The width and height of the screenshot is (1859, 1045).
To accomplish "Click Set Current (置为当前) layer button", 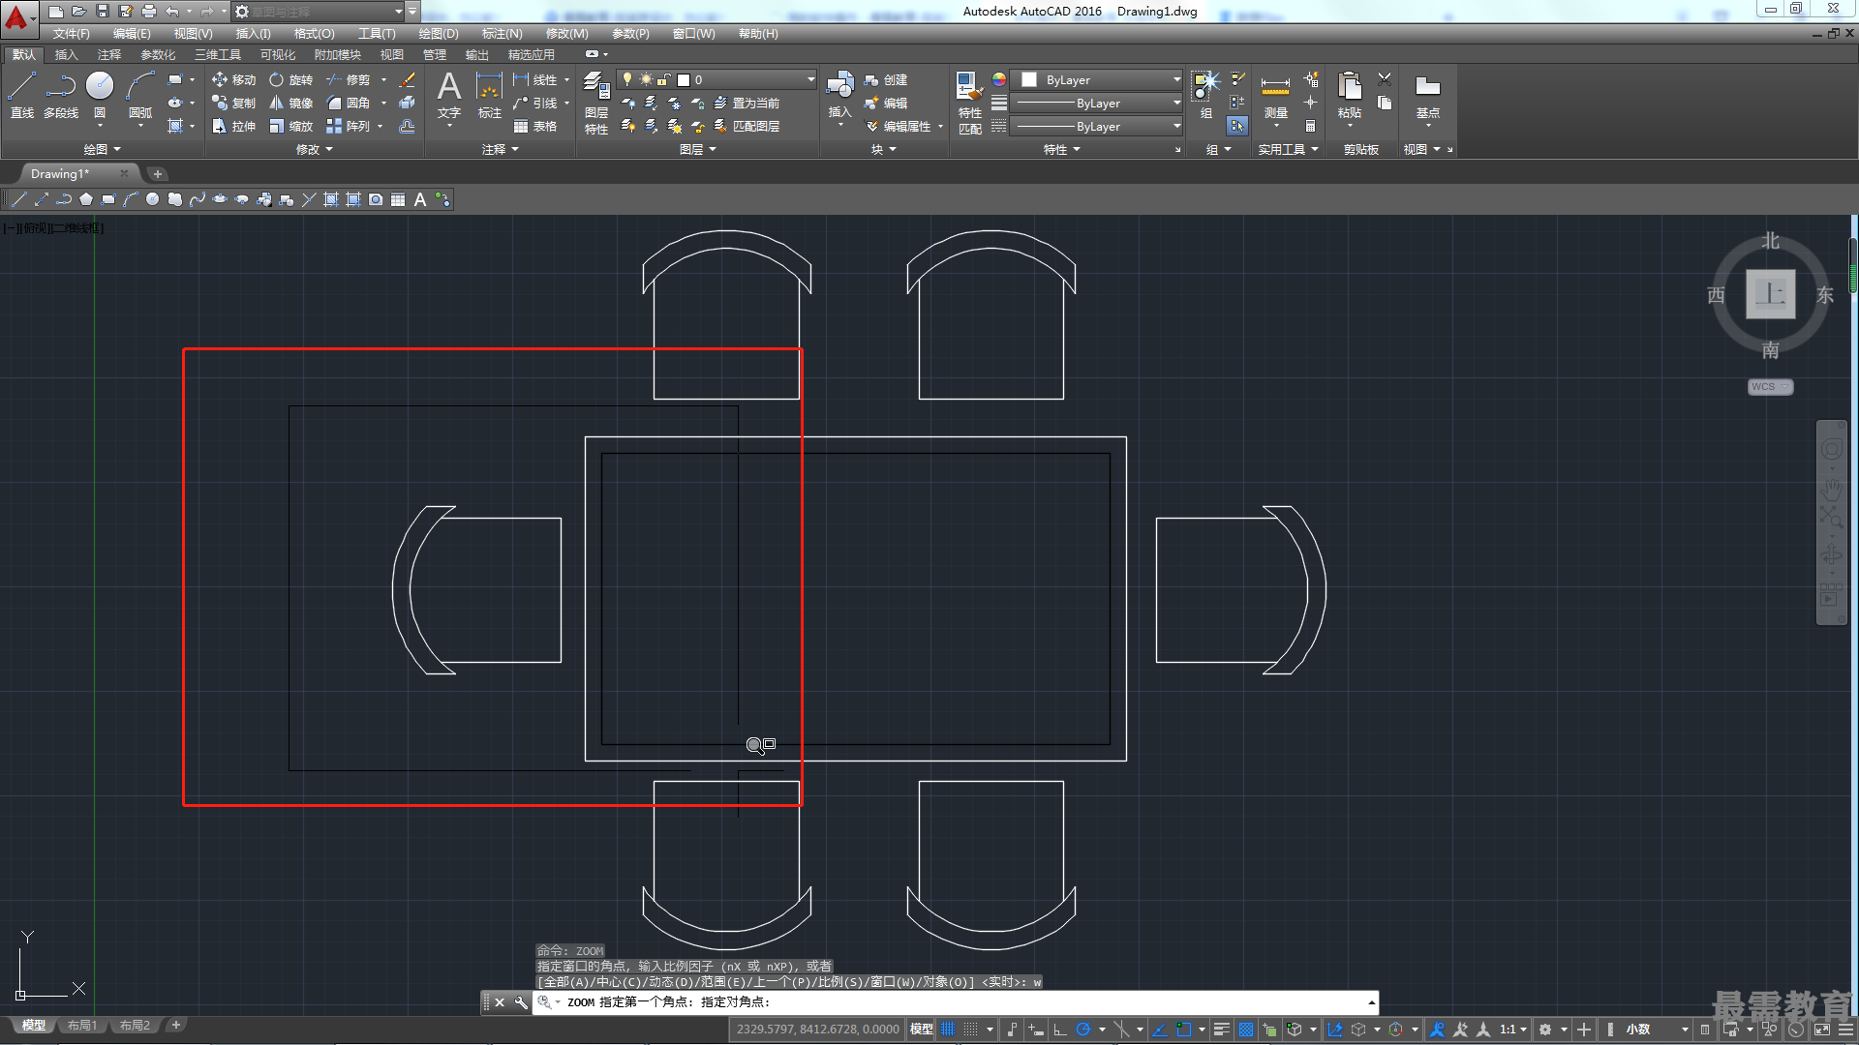I will [747, 103].
